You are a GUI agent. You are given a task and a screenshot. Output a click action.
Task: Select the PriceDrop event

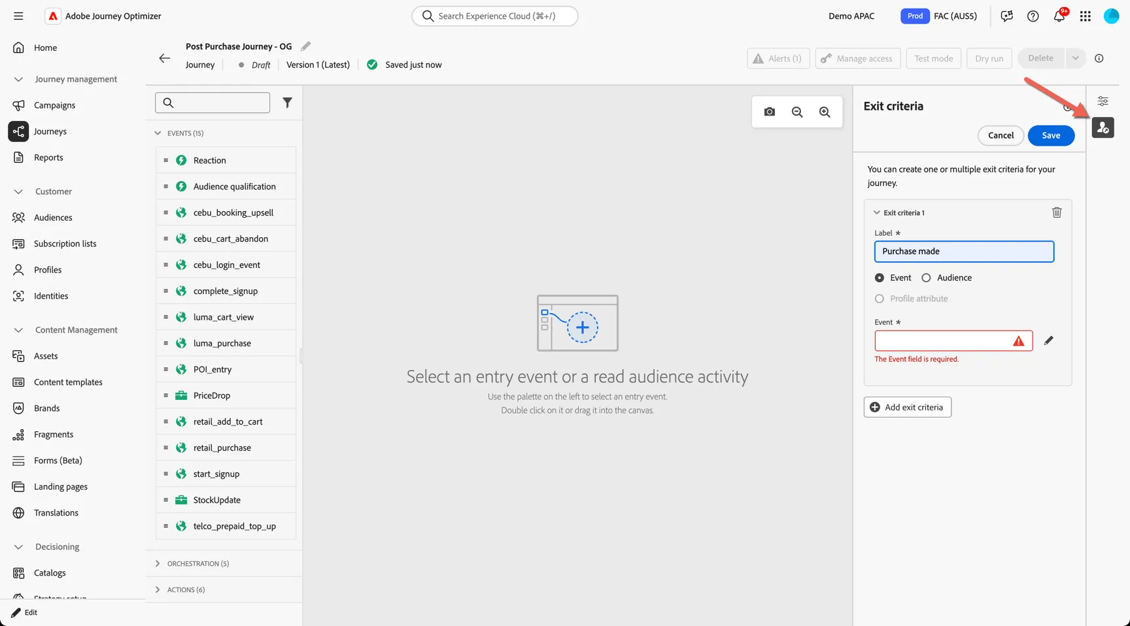point(226,395)
